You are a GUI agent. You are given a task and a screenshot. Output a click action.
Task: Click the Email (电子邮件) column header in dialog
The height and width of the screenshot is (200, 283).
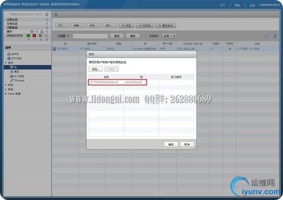pos(177,77)
